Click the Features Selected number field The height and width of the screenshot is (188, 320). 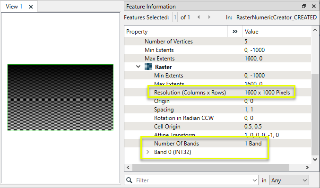[175, 17]
